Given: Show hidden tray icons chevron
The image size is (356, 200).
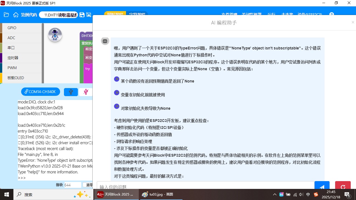Looking at the screenshot, I should (x=275, y=194).
